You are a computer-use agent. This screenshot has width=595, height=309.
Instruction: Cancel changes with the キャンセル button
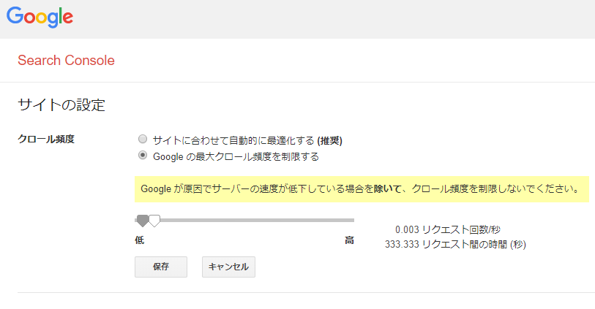228,267
